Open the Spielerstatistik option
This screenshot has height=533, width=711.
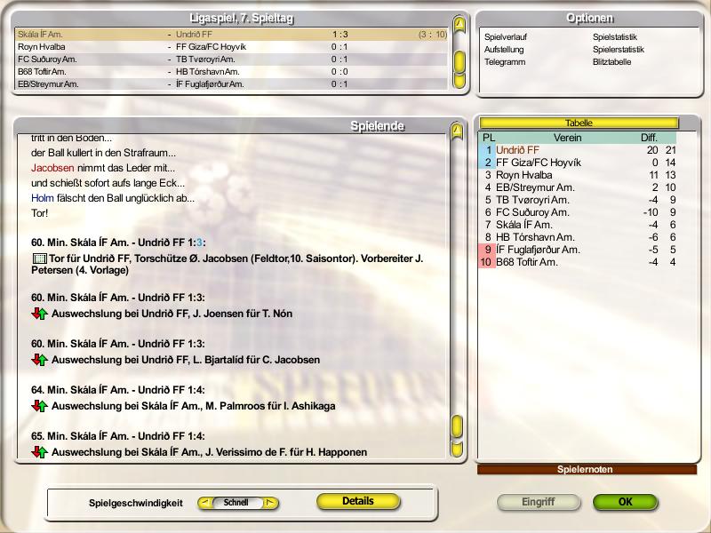[x=619, y=50]
